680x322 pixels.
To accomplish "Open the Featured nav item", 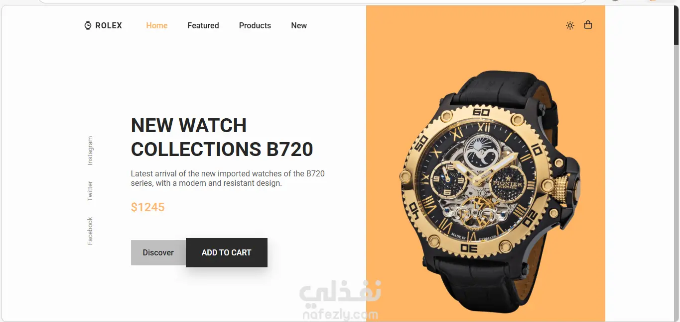I will coord(203,25).
